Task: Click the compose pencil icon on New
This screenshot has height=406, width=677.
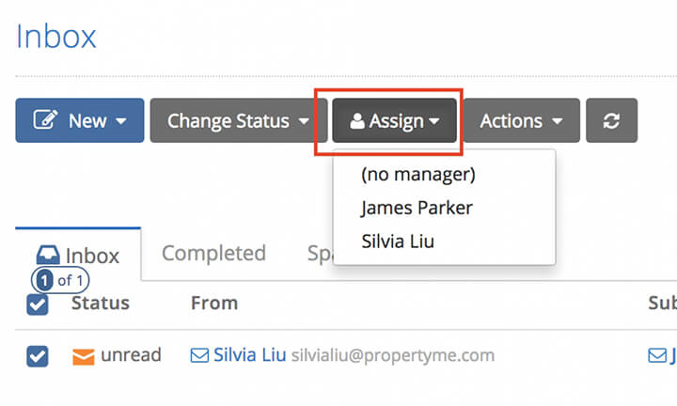Action: click(x=45, y=119)
